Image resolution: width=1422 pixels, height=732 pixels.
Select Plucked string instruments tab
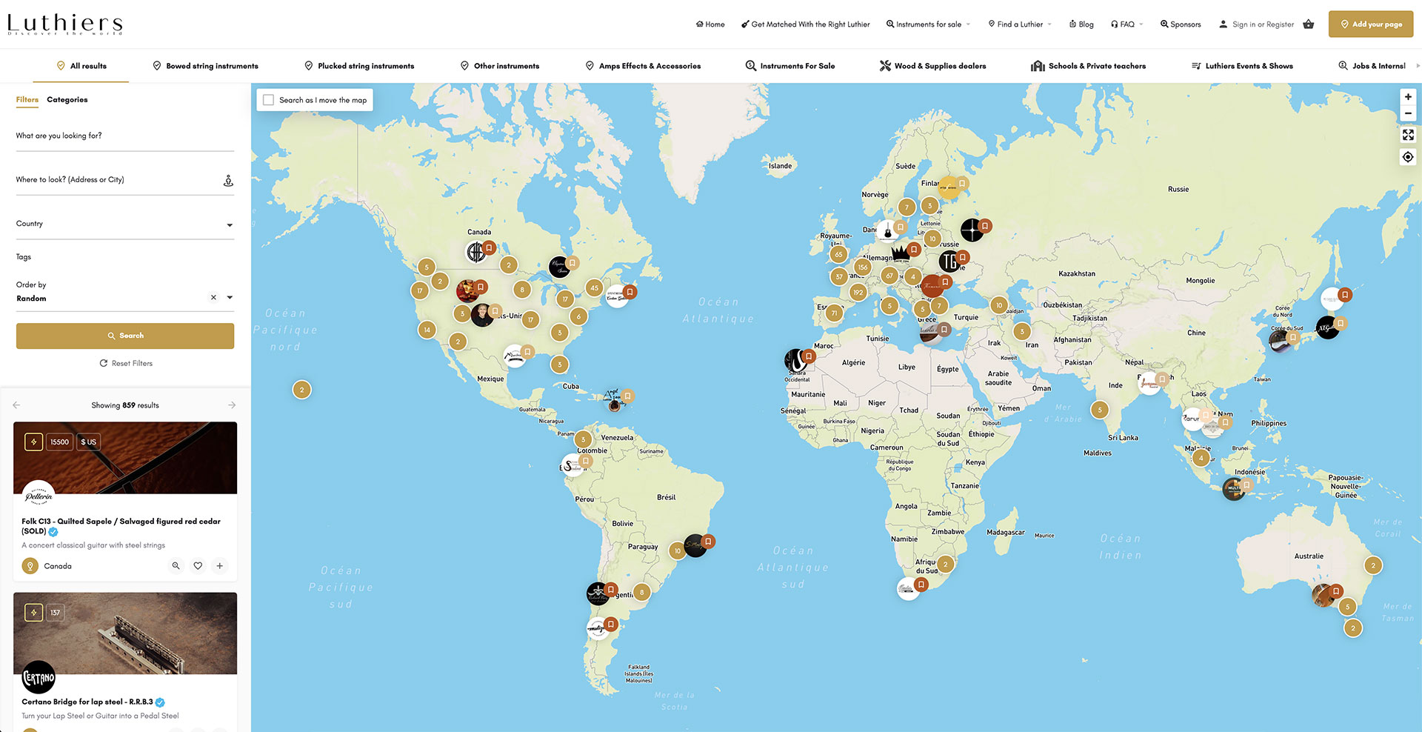tap(359, 66)
